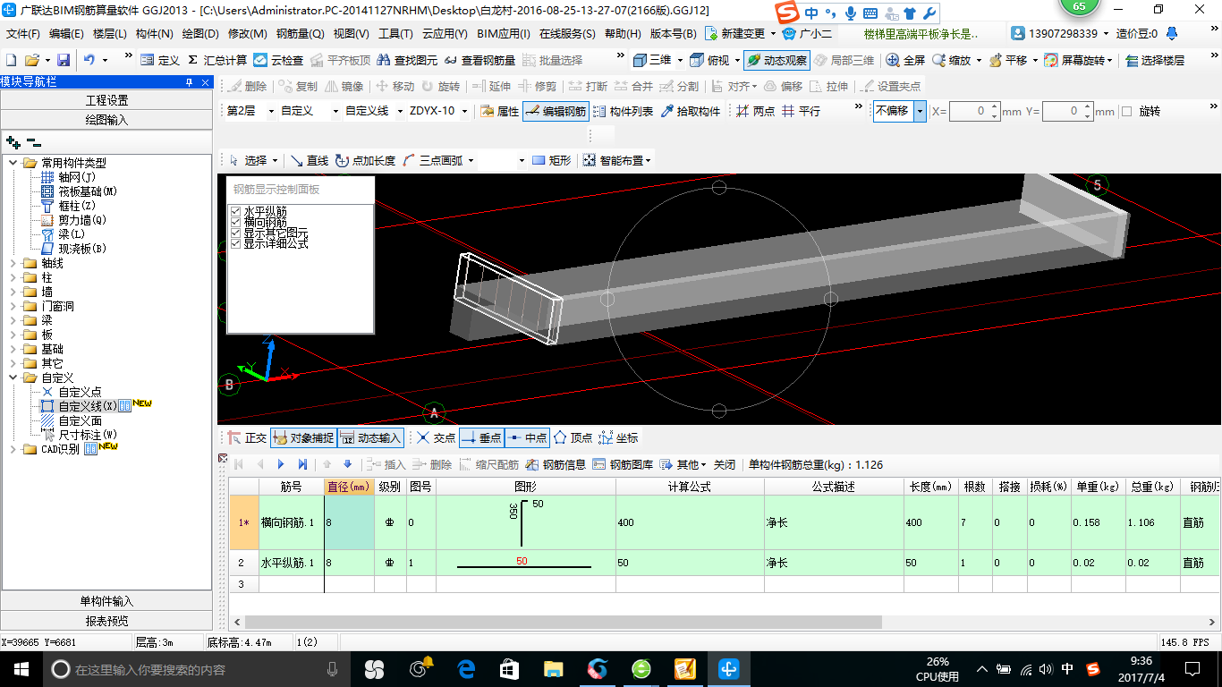
Task: Open 属性 properties panel
Action: 499,111
